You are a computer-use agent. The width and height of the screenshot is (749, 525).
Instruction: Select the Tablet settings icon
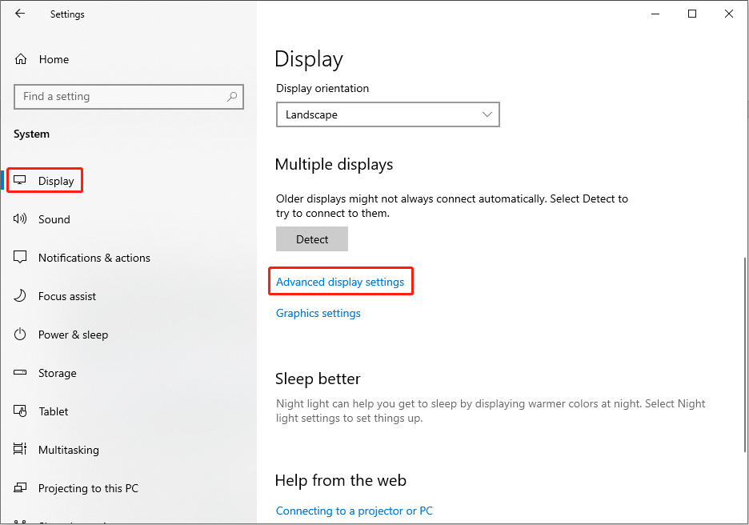[x=20, y=411]
